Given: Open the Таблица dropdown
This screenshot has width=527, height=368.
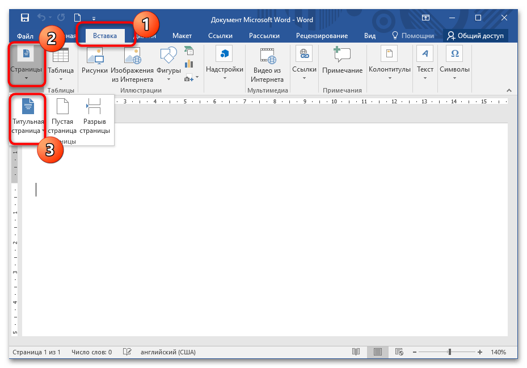Looking at the screenshot, I should [x=61, y=65].
